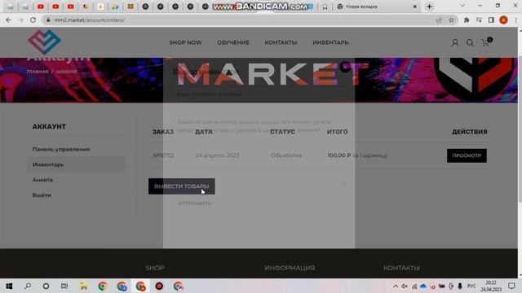Click the SHOP heading in footer

(154, 268)
